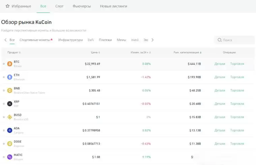The width and height of the screenshot is (256, 165).
Task: Click the Поиск search field
Action: [236, 40]
